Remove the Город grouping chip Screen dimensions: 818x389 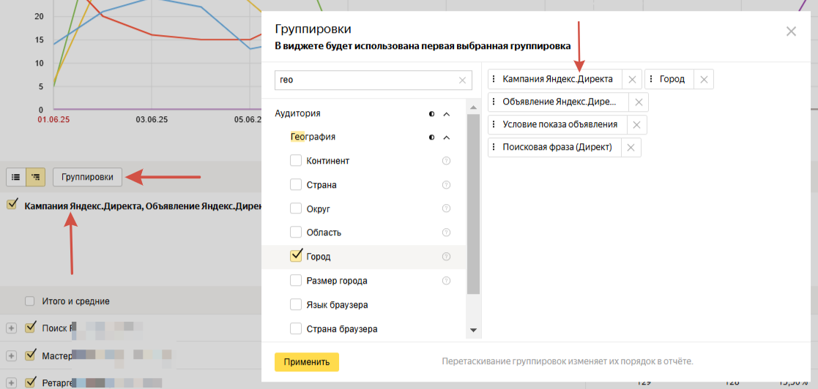click(703, 80)
